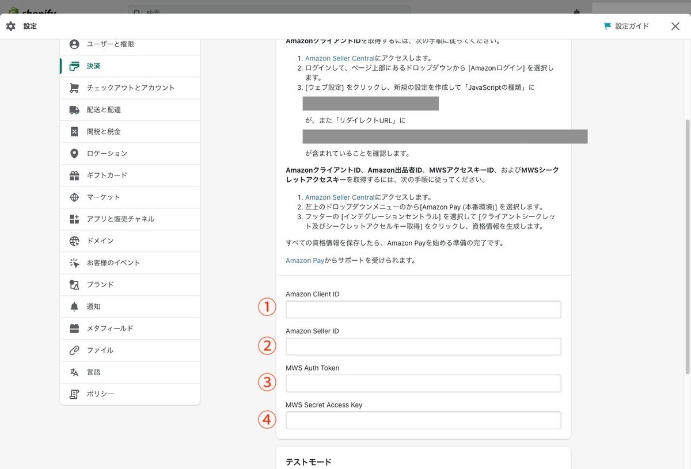Viewport: 691px width, 469px height.
Task: Focus the MWS Secret Access Key field
Action: coord(423,420)
